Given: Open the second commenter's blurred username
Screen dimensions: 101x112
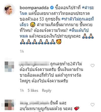Looking at the screenshot, I should tap(35, 103).
